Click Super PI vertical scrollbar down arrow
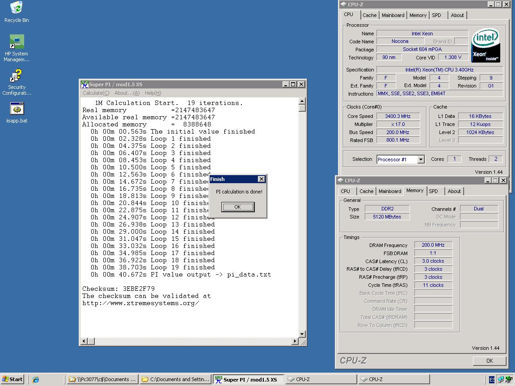 302,334
